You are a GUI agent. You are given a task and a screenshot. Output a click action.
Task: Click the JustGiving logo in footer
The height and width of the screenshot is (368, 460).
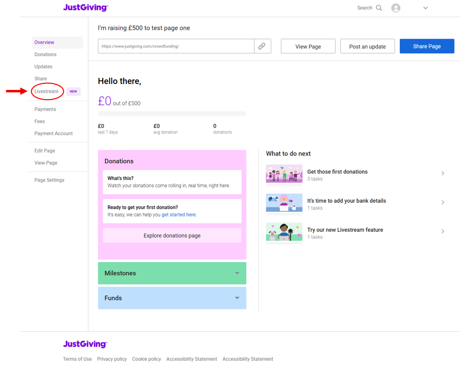(x=85, y=344)
